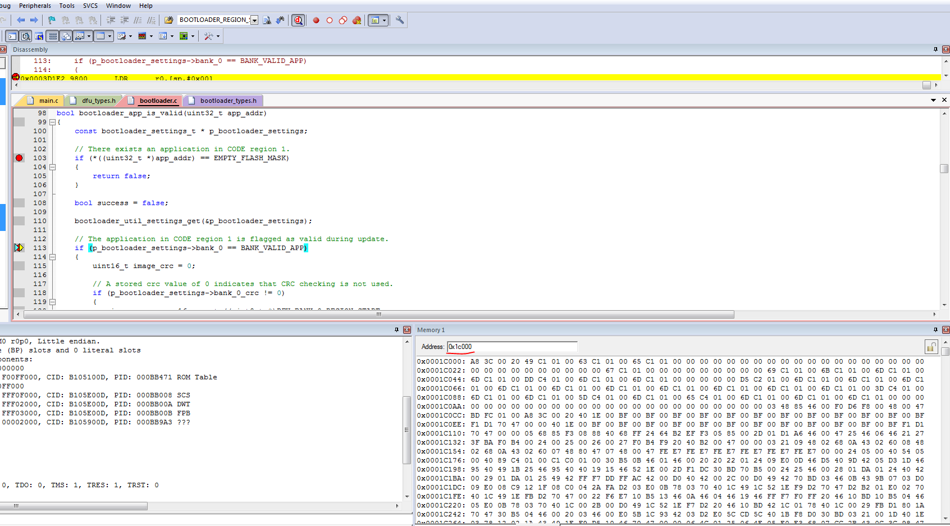
Task: Open the Peripherals menu
Action: pos(35,6)
